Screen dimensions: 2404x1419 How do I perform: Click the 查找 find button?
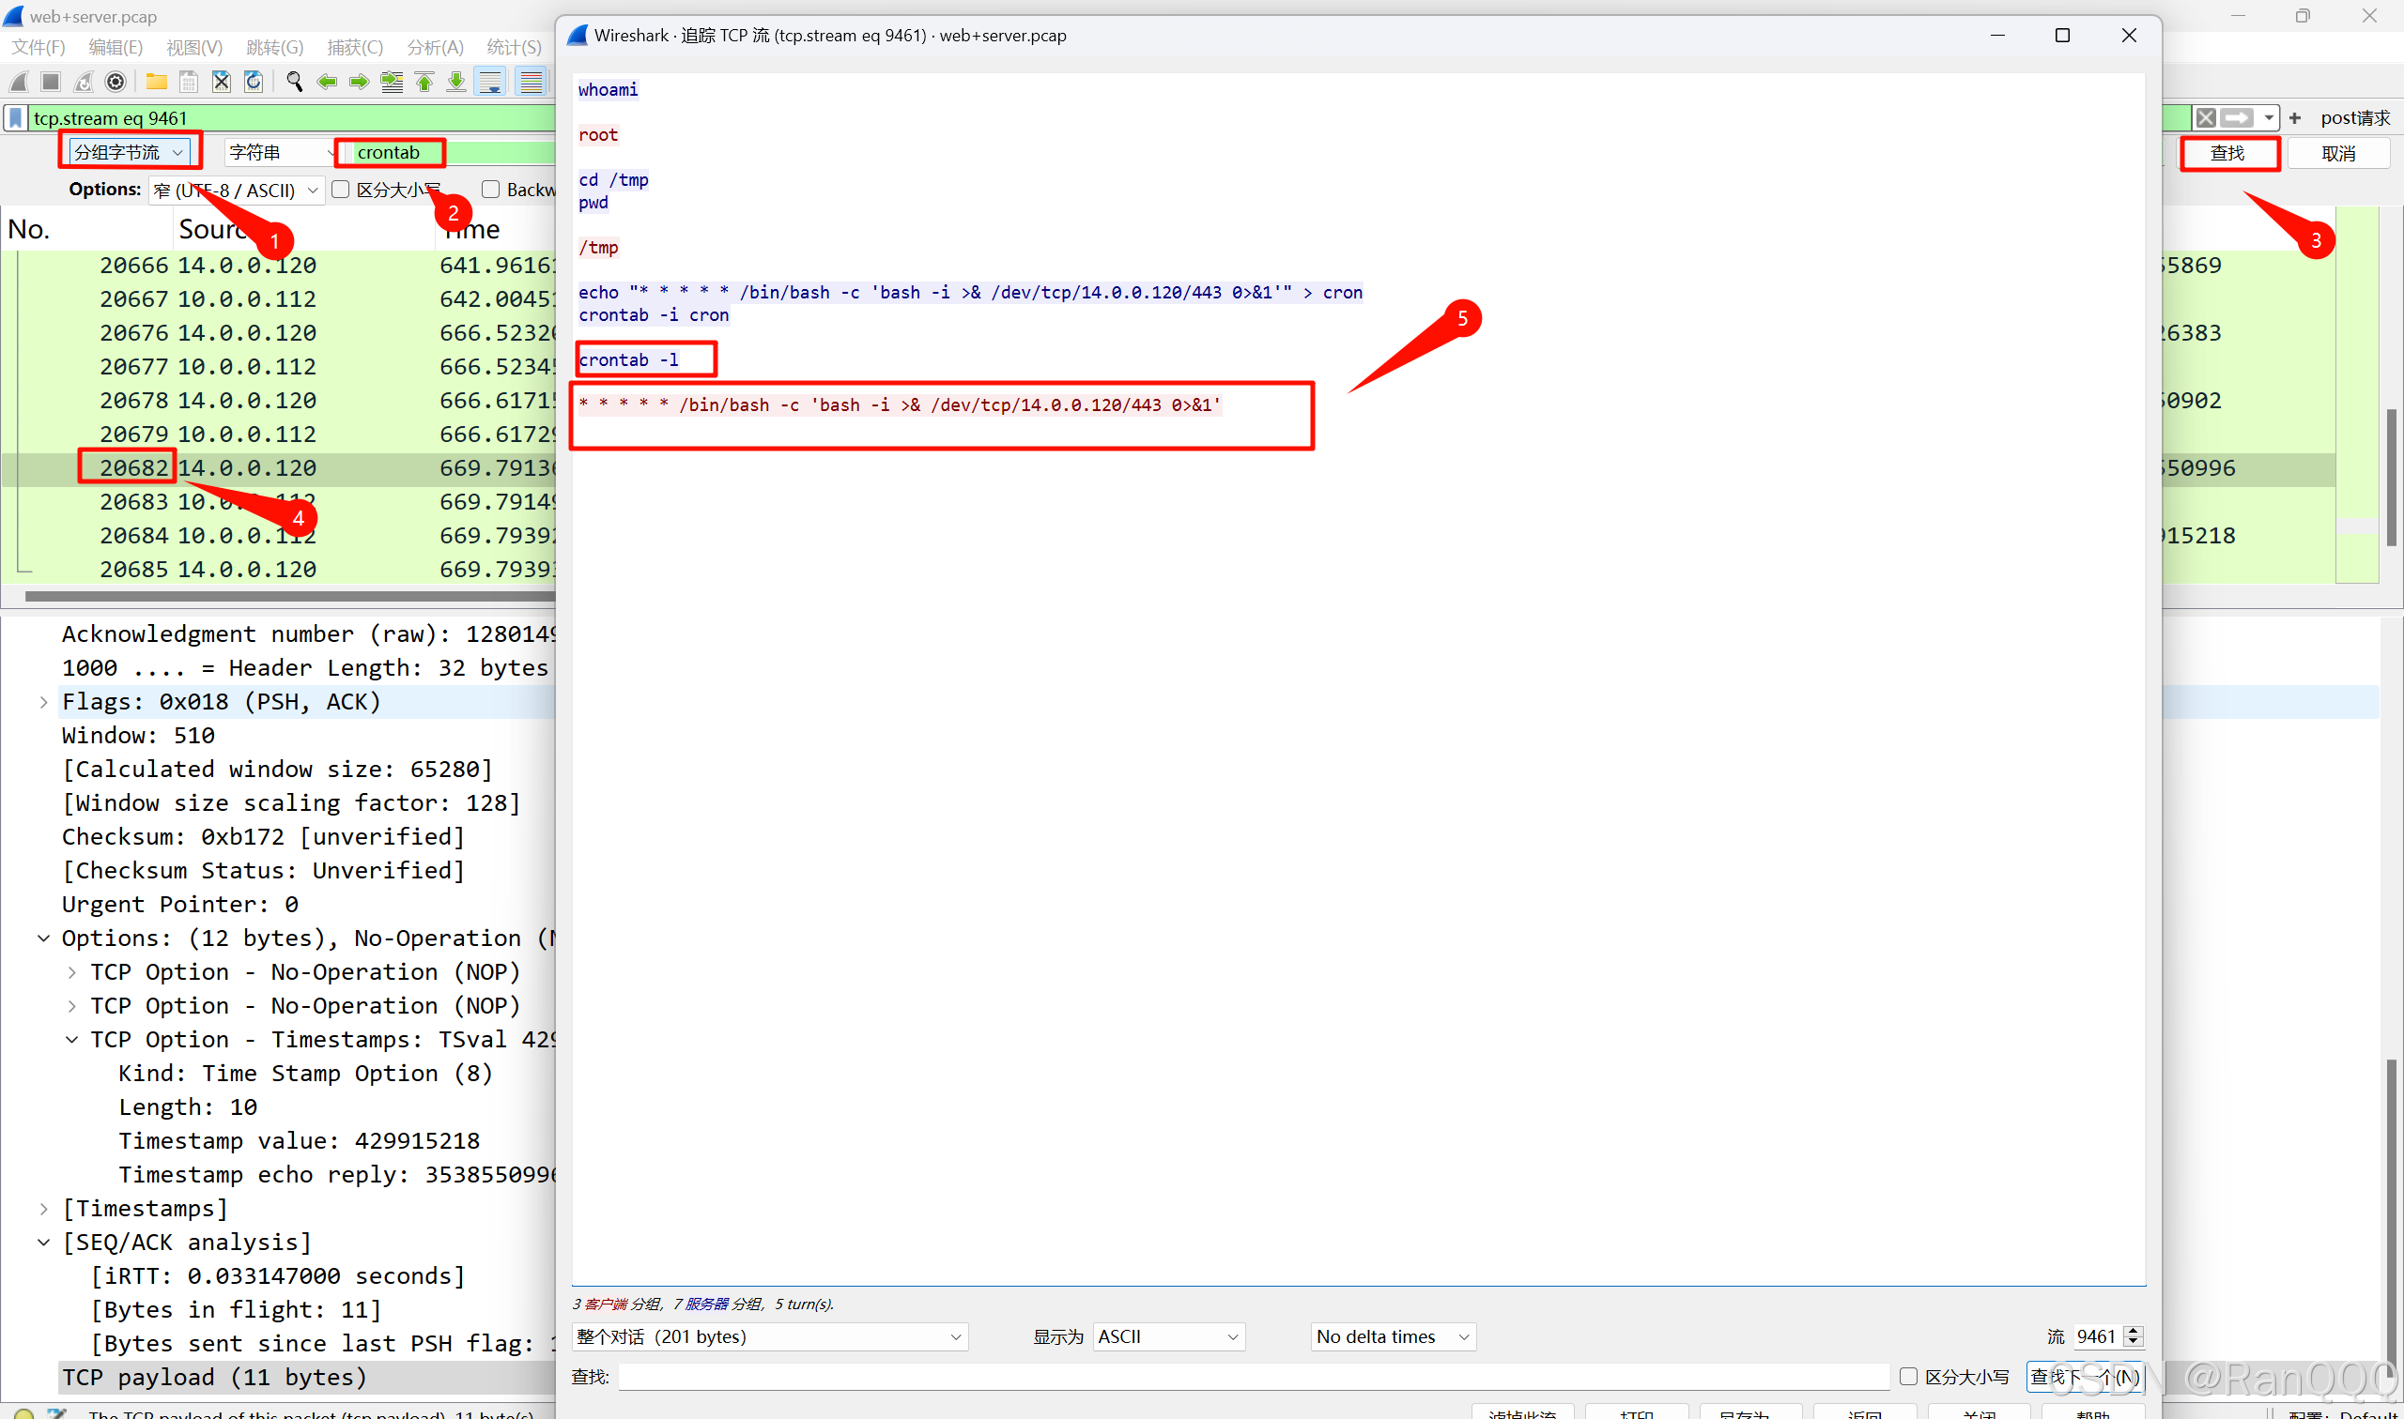(x=2227, y=153)
